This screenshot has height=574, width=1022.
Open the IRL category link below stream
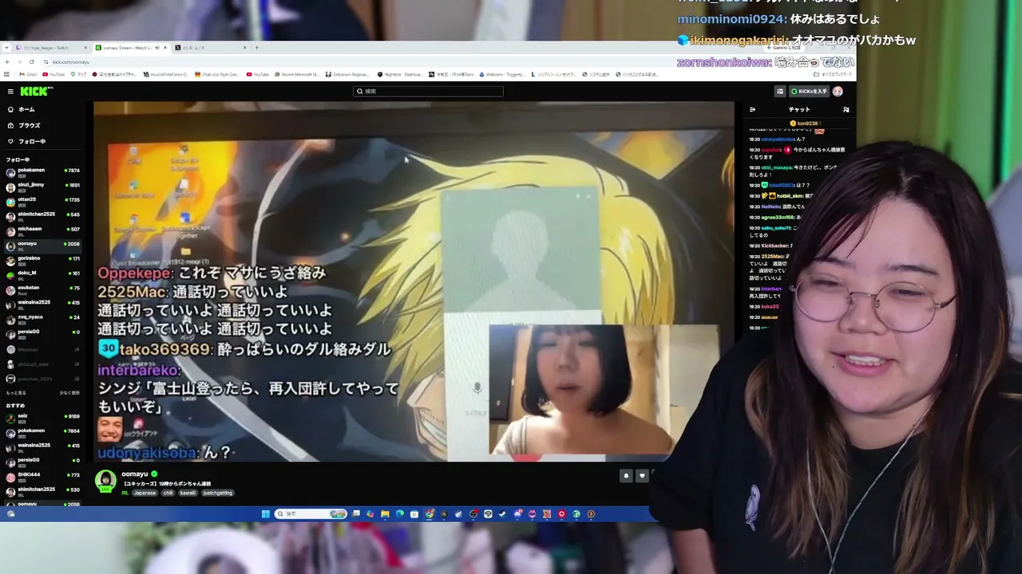point(125,493)
